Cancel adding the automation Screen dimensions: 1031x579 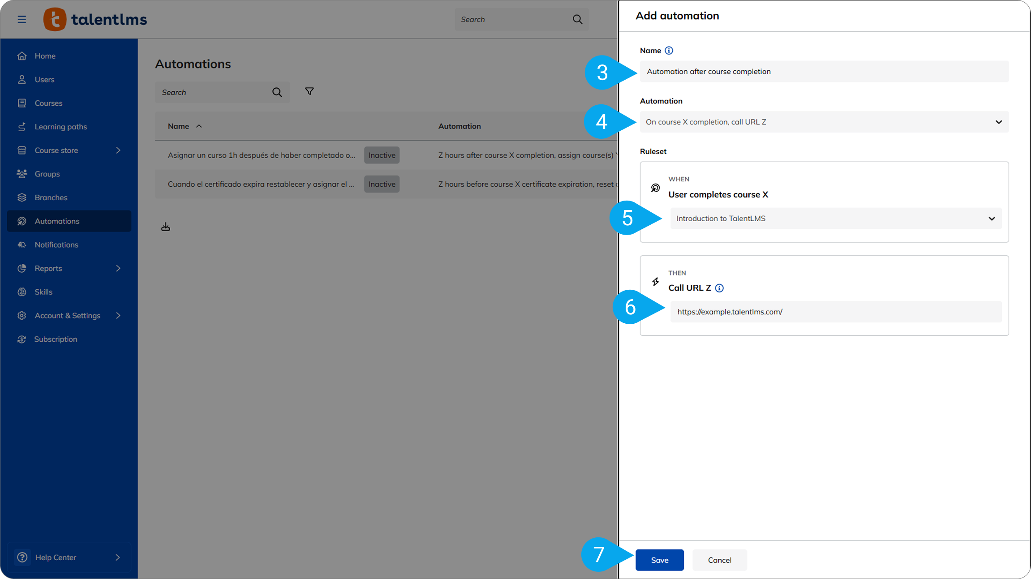[719, 560]
